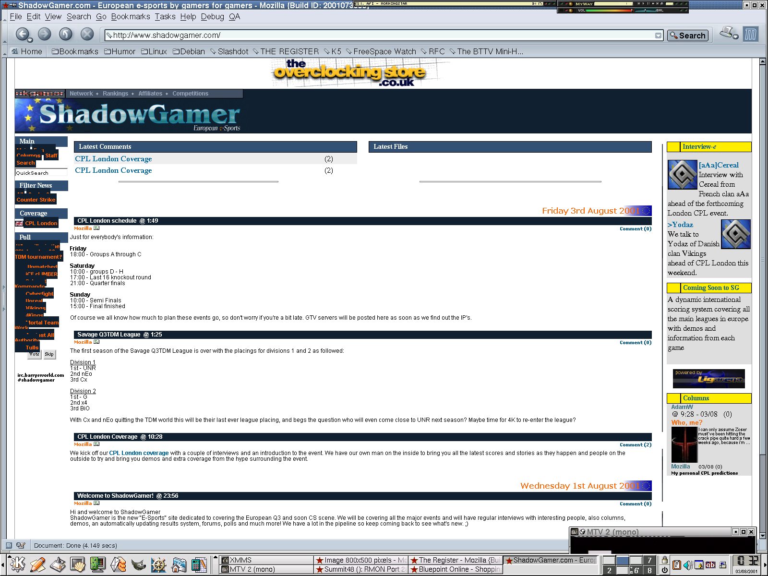Open the Bookmarks menu
This screenshot has height=576, width=768.
pyautogui.click(x=131, y=16)
